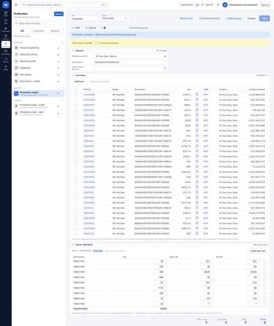
Task: Open the Sales module icon
Action: [6, 21]
